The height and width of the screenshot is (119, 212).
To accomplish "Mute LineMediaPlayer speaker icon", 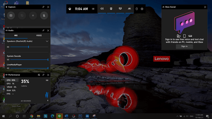I will (x=8, y=68).
